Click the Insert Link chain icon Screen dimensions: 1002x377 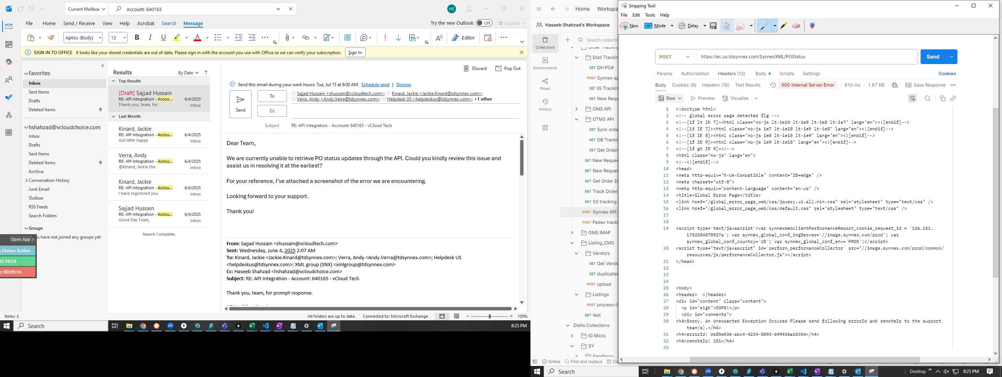306,38
